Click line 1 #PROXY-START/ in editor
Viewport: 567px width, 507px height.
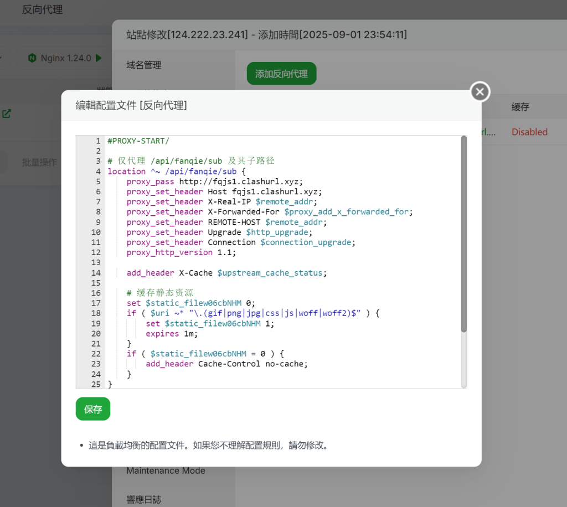[138, 141]
